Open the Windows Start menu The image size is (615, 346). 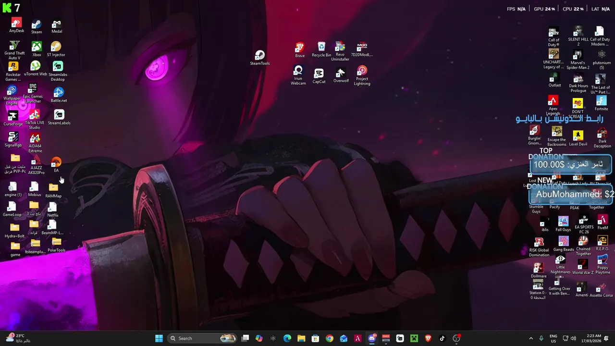point(159,338)
